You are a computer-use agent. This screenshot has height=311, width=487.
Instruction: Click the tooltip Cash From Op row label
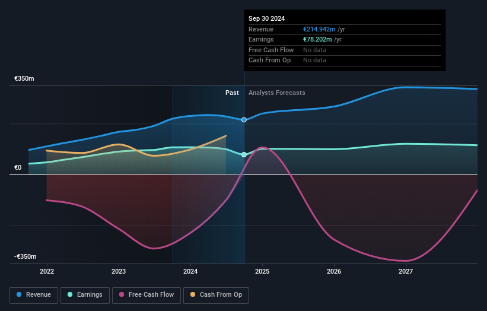[x=269, y=61]
